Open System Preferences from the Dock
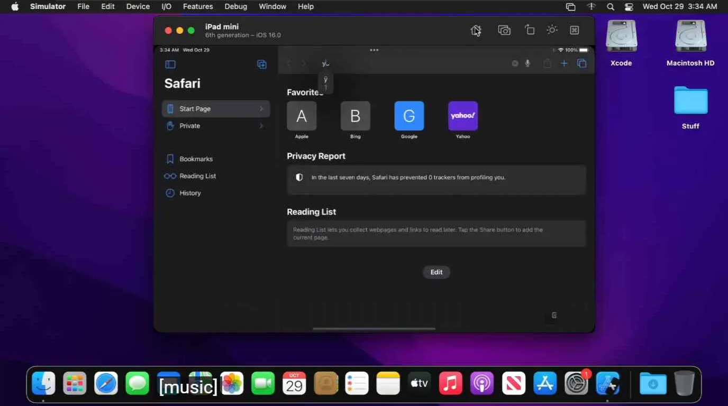This screenshot has width=728, height=406. [x=576, y=383]
